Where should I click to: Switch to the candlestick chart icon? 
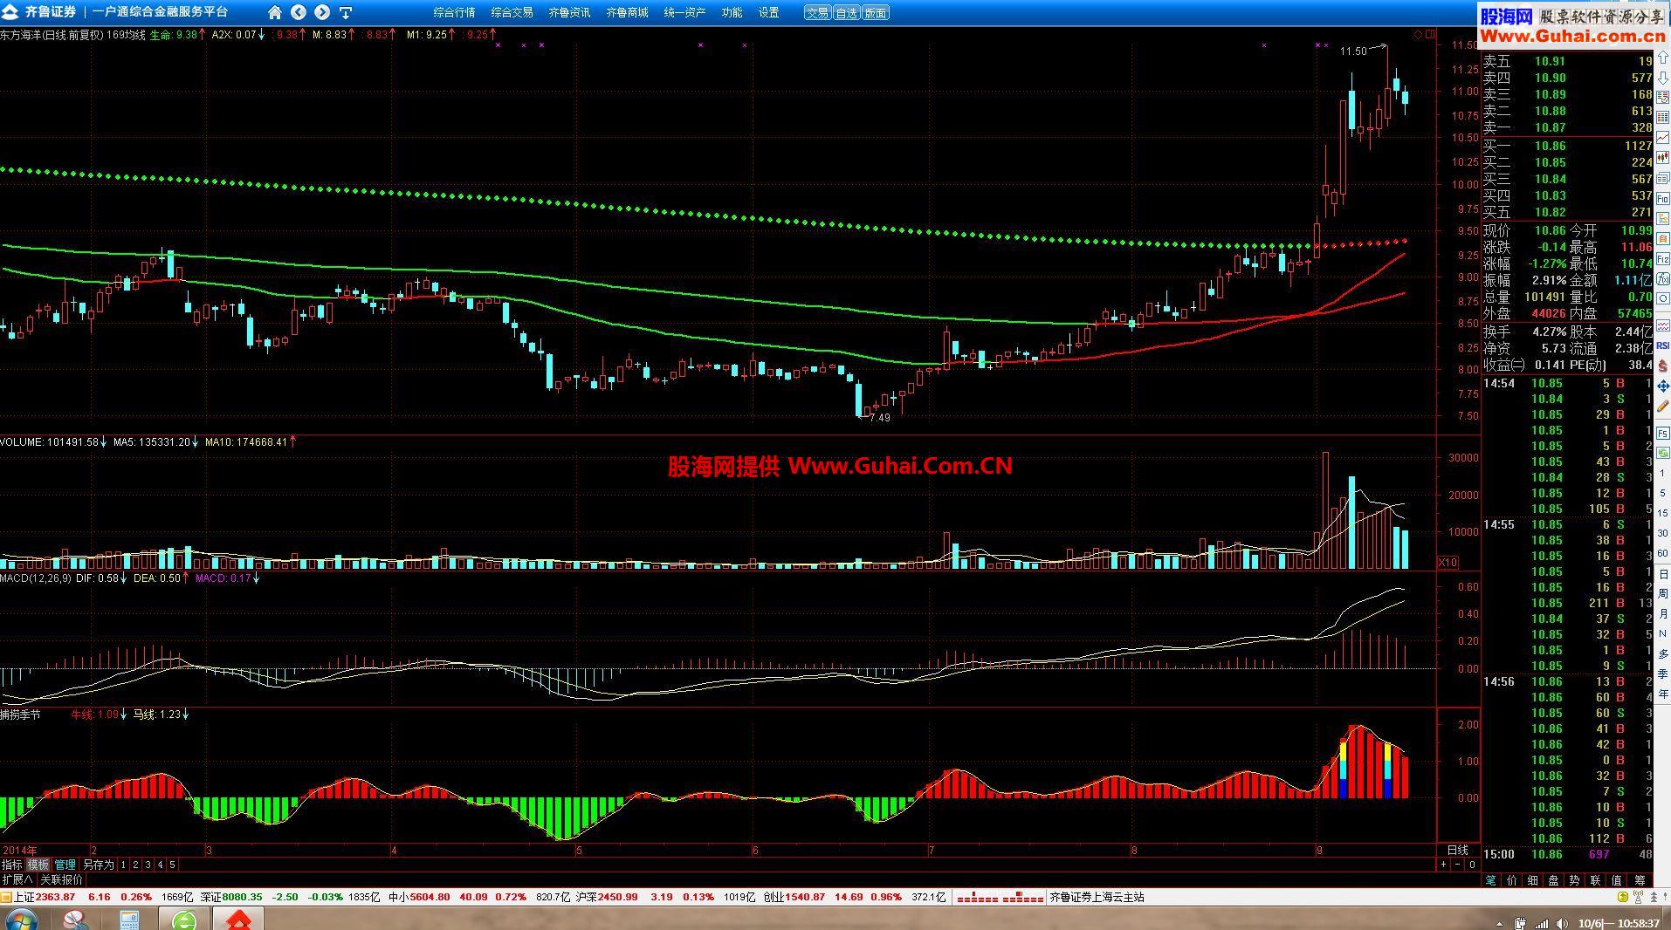(1662, 157)
